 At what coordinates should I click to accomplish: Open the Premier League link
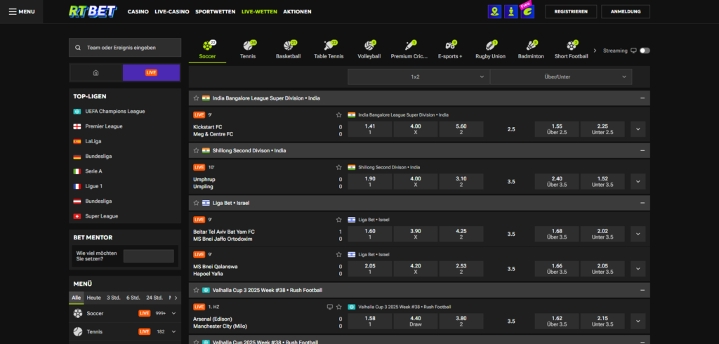[x=105, y=126]
